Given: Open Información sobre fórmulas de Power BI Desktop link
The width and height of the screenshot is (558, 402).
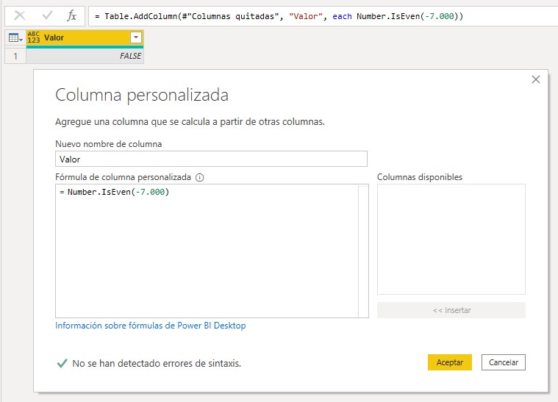Looking at the screenshot, I should (151, 326).
